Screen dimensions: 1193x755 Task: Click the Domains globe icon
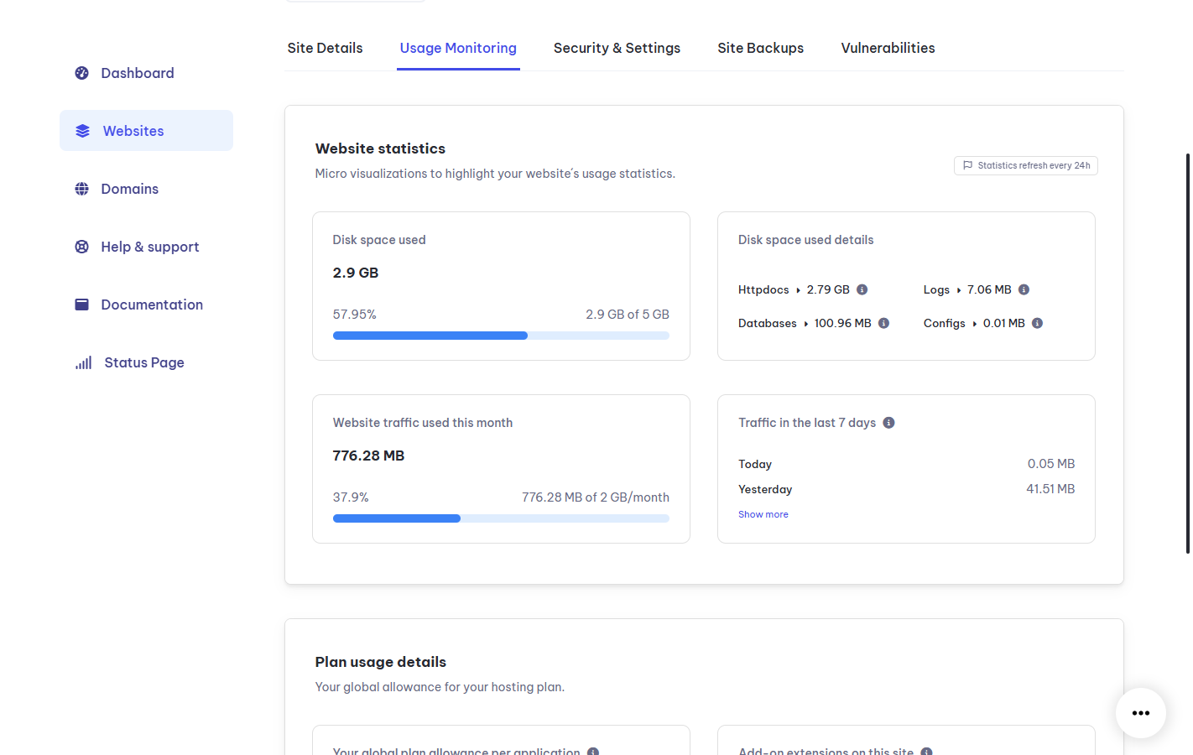81,188
